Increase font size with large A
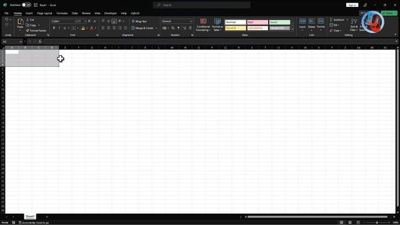This screenshot has height=225, width=400. 89,21
